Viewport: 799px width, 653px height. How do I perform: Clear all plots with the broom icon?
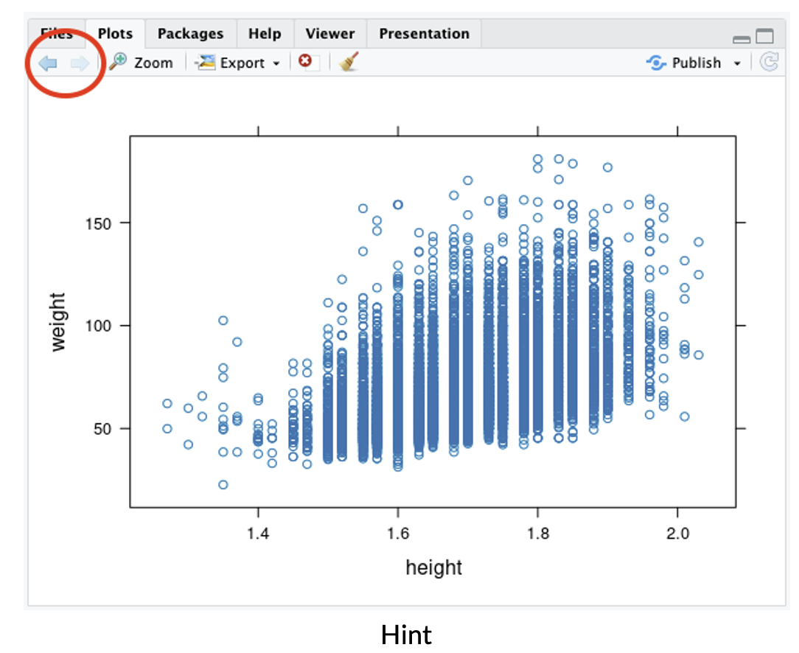(x=348, y=63)
